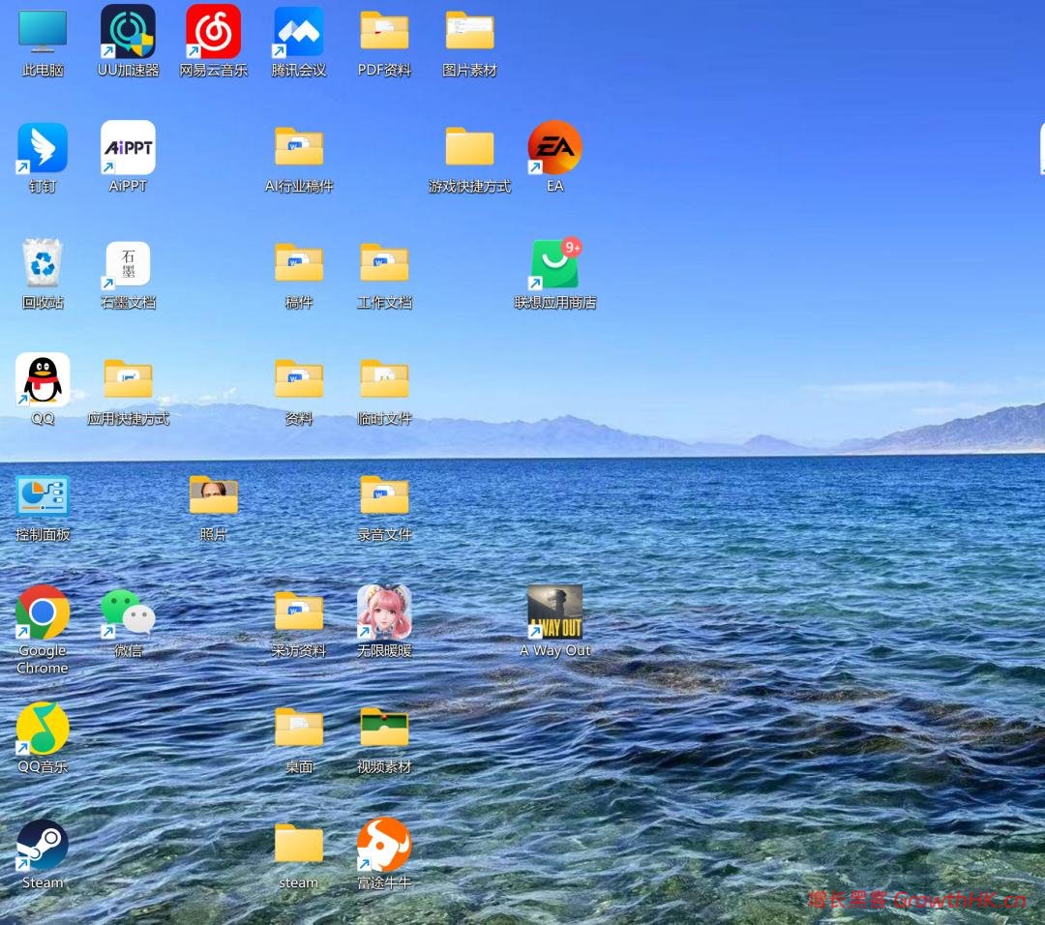Select the AiPPT shortcut

pyautogui.click(x=128, y=148)
